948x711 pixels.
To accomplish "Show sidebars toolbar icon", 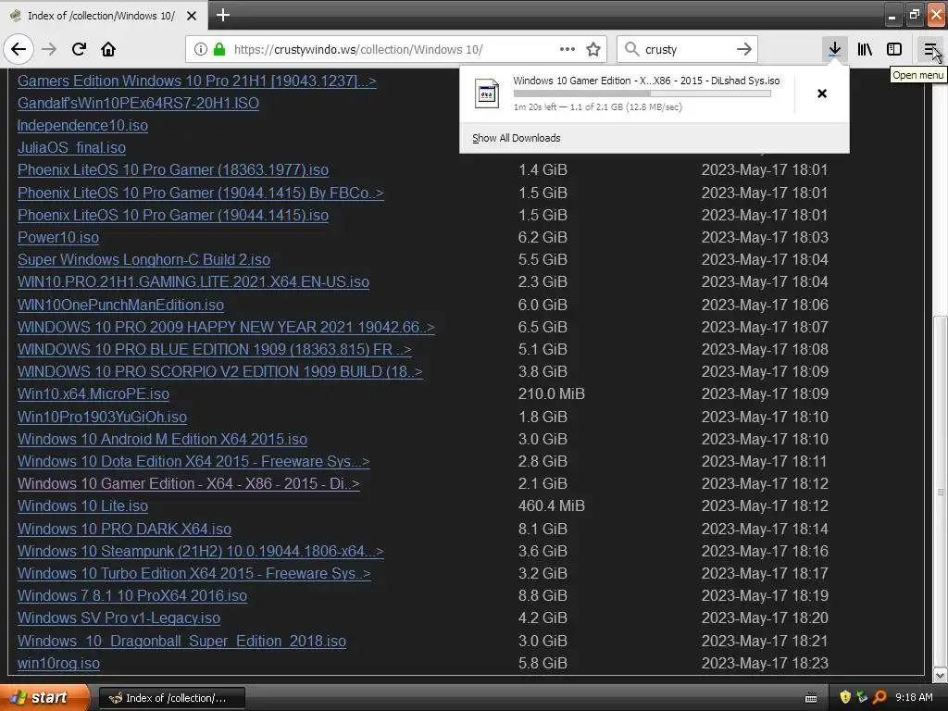I will [x=894, y=49].
